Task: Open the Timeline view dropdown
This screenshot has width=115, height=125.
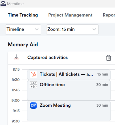Action: (23, 29)
